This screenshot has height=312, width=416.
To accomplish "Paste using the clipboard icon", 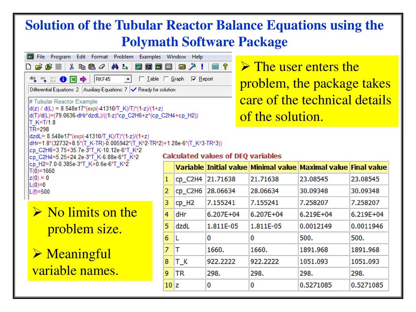I will [92, 67].
